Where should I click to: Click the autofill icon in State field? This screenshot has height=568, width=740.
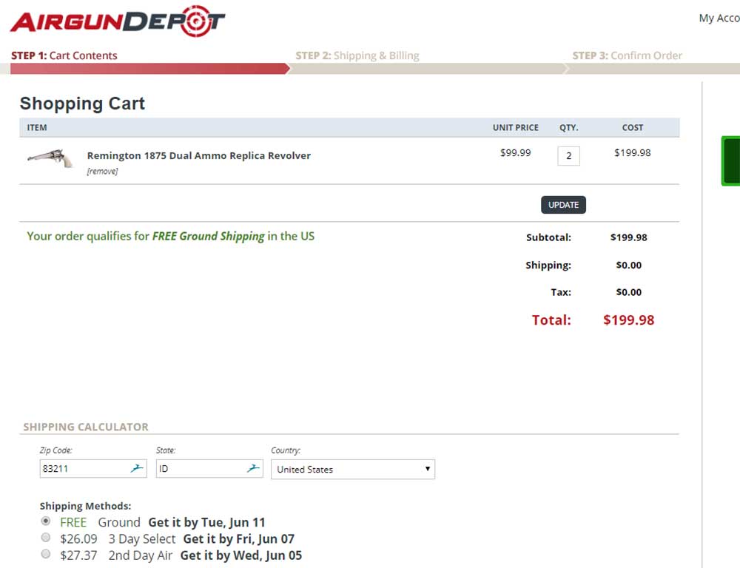point(253,468)
